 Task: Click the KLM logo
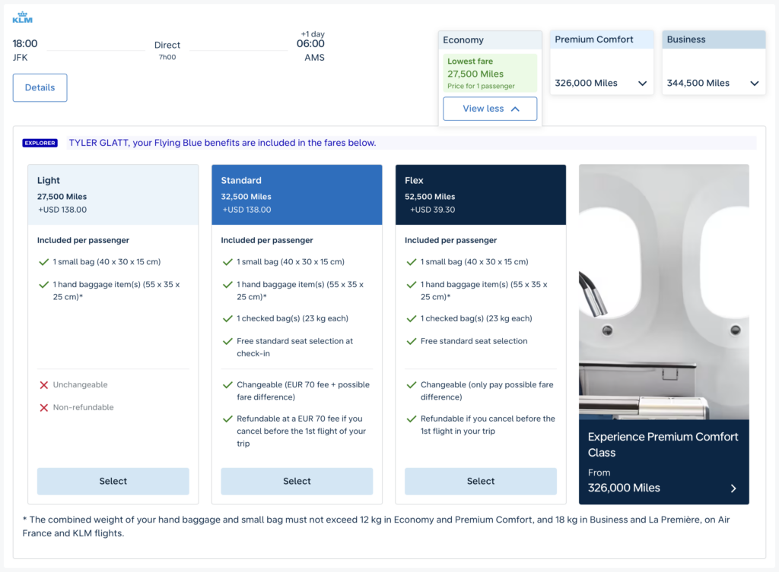point(22,18)
